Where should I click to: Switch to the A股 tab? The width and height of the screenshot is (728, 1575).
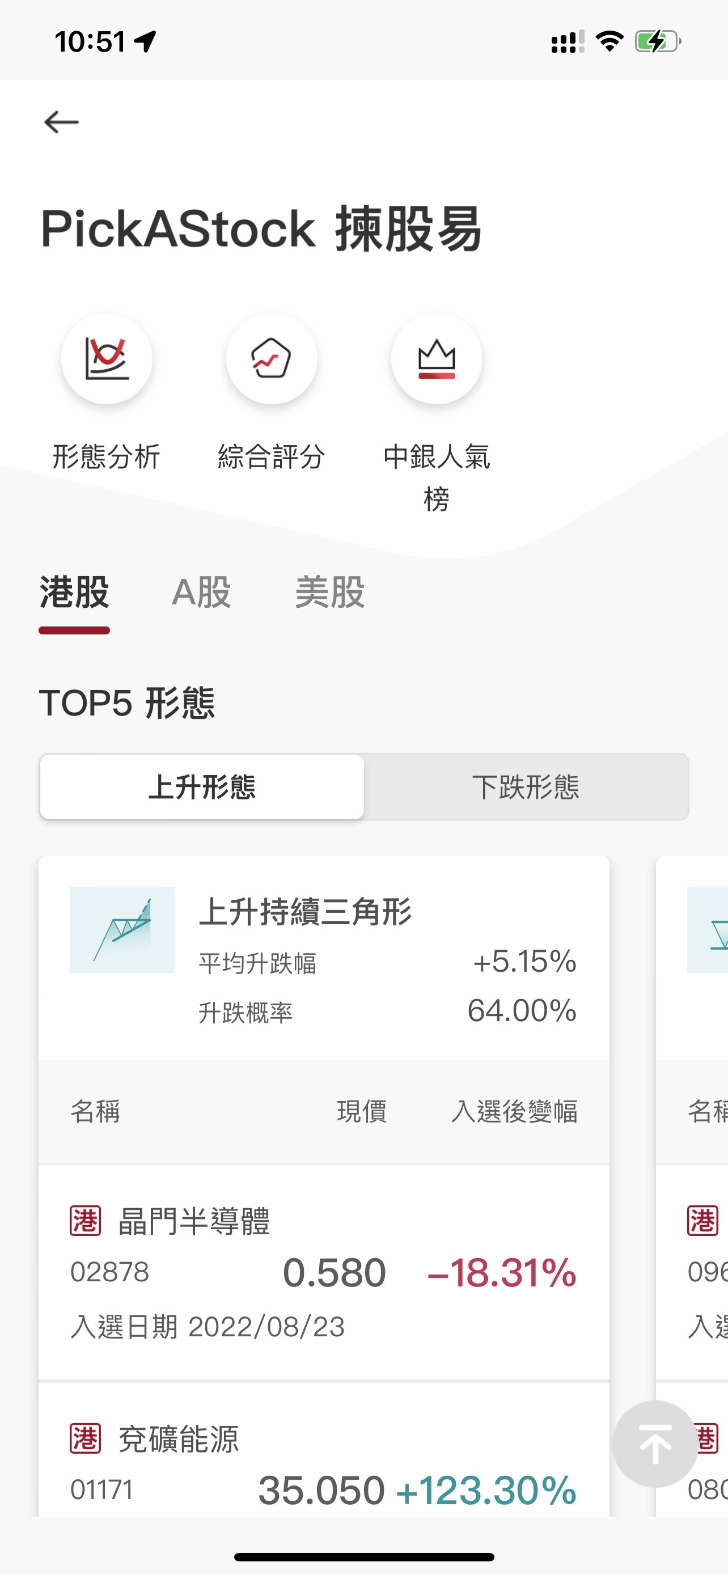(x=201, y=592)
